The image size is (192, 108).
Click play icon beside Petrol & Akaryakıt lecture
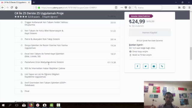[22, 39]
